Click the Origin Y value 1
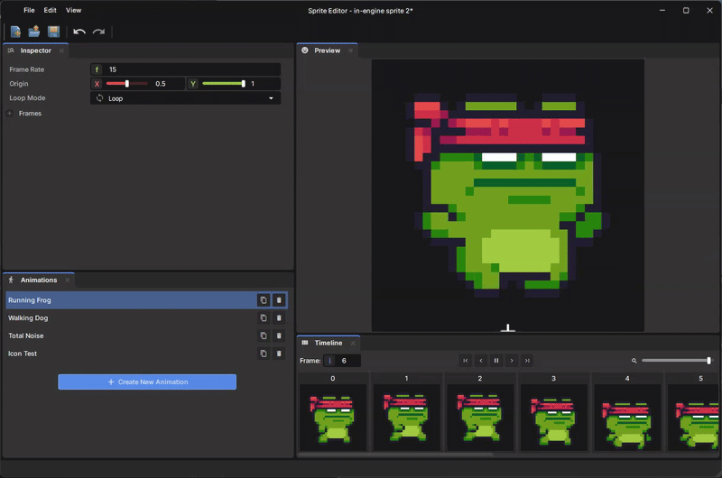This screenshot has height=478, width=722. click(x=253, y=84)
